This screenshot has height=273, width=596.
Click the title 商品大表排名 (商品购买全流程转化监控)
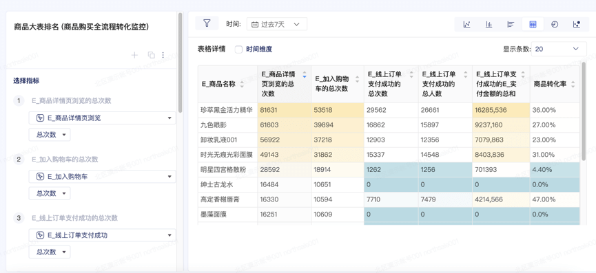point(81,27)
